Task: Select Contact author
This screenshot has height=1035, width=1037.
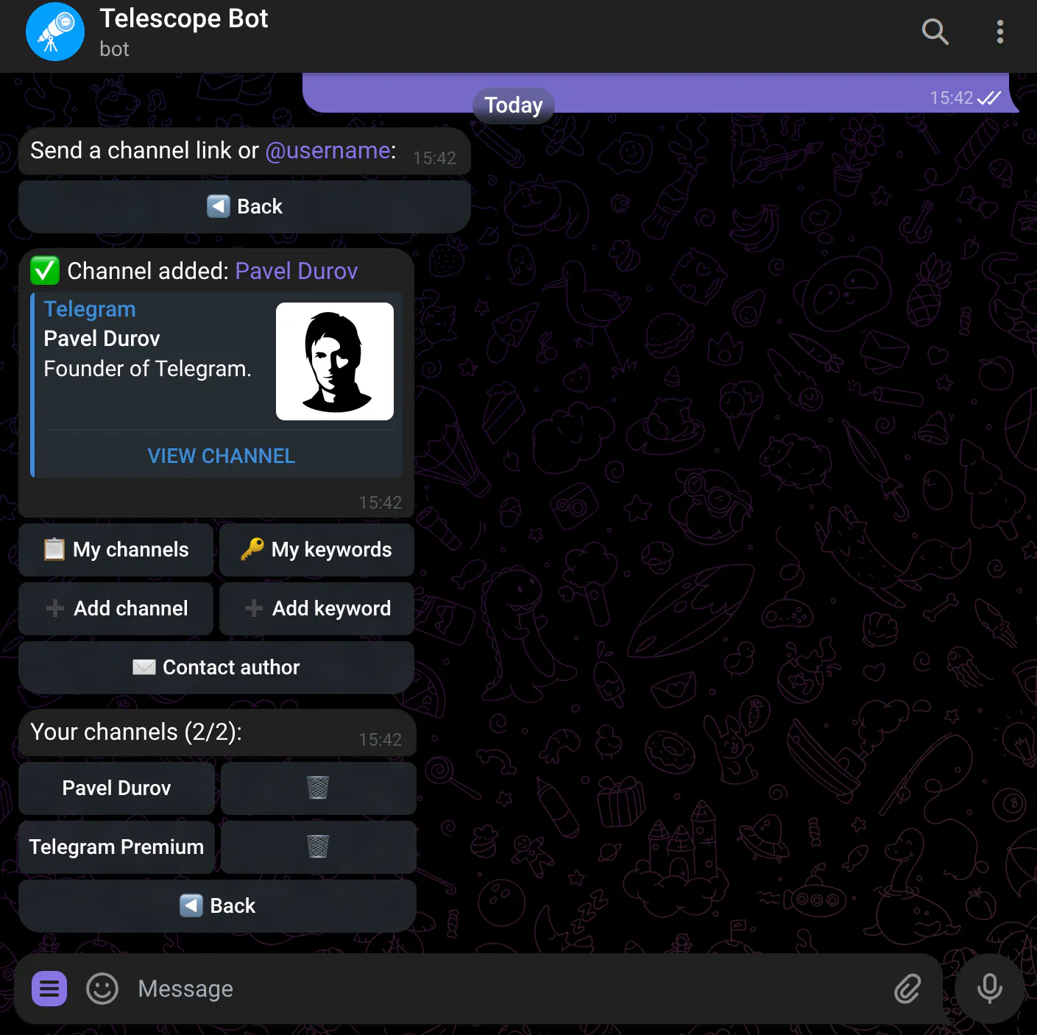Action: click(216, 667)
